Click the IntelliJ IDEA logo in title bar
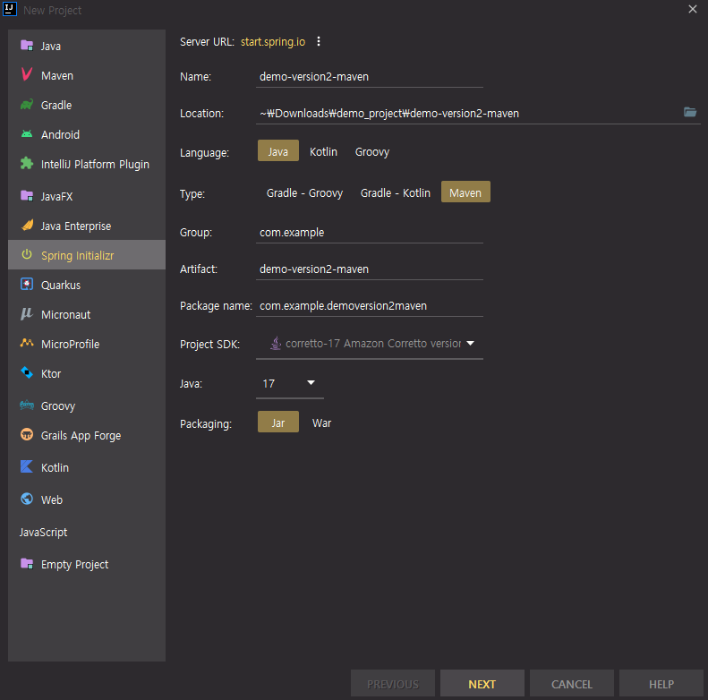The height and width of the screenshot is (700, 708). point(10,10)
